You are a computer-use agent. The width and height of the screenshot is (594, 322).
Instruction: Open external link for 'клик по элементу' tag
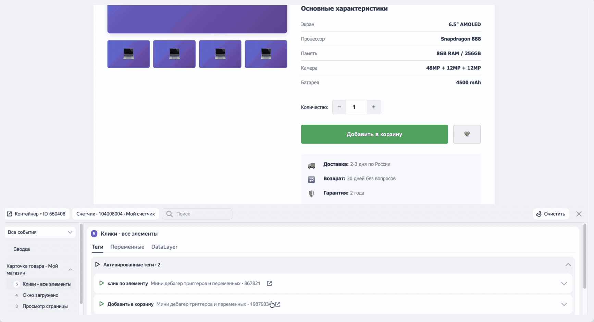click(x=269, y=284)
